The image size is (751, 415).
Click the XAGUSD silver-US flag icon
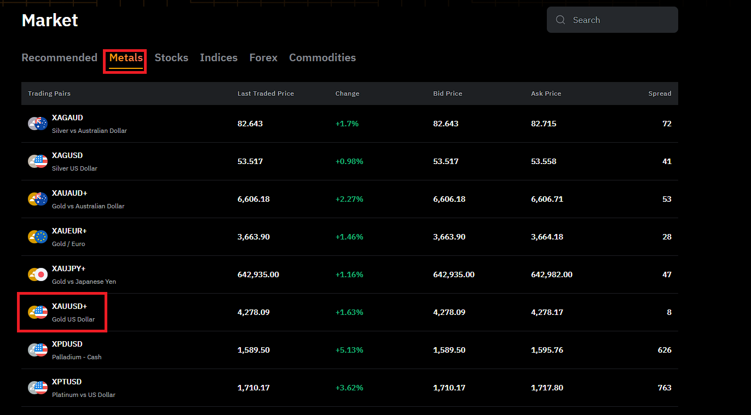38,161
